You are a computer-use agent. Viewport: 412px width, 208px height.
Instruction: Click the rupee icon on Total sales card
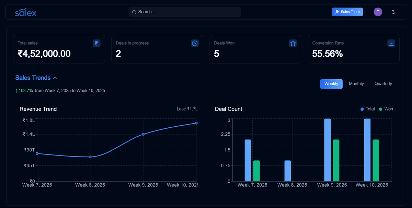[96, 43]
